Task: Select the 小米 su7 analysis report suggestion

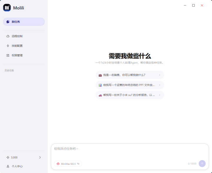Action: (x=130, y=95)
